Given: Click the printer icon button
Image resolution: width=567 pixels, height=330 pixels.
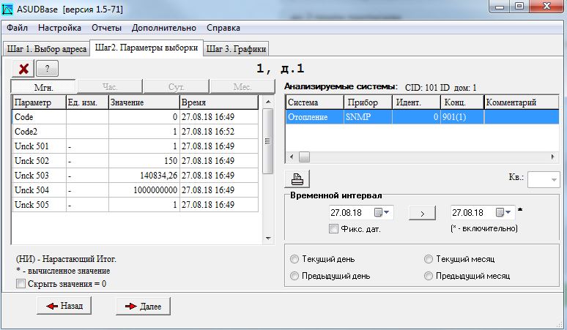Looking at the screenshot, I should (x=297, y=178).
